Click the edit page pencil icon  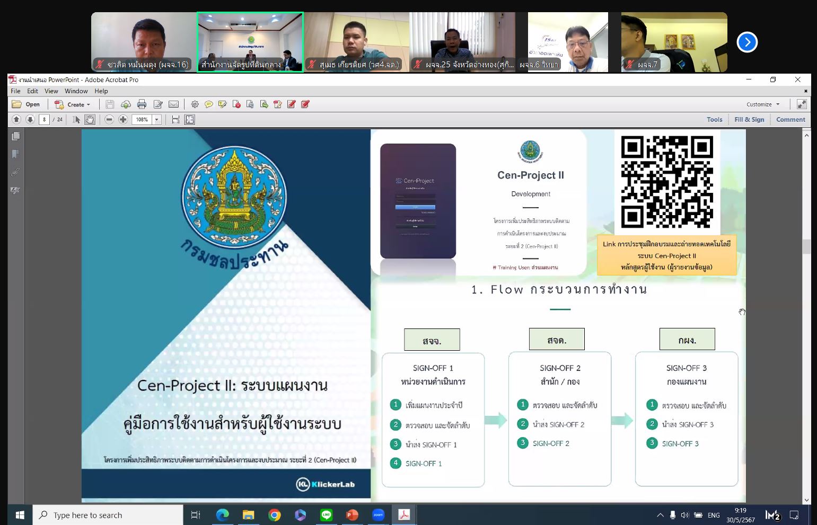[x=158, y=104]
